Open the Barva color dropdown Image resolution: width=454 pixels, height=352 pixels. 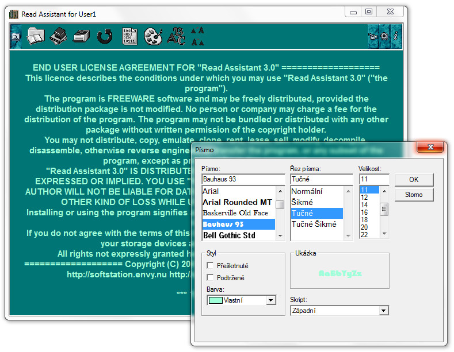[270, 300]
